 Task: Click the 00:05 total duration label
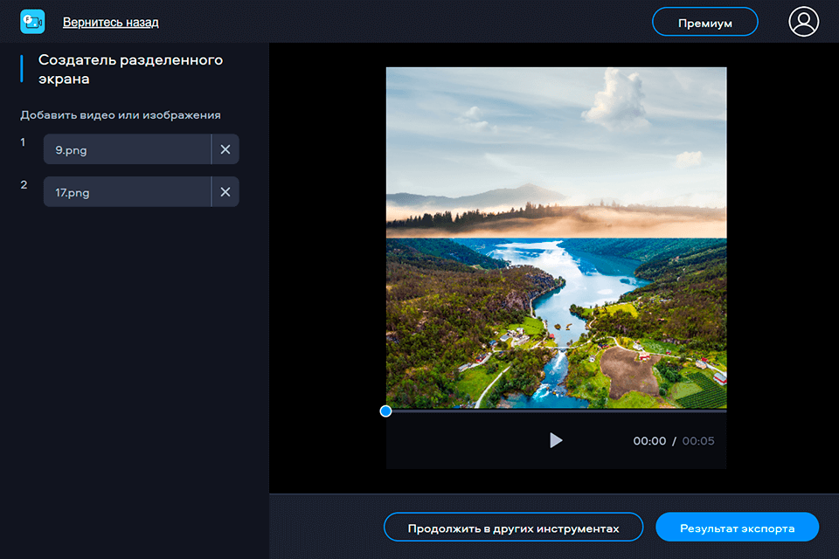tap(698, 441)
